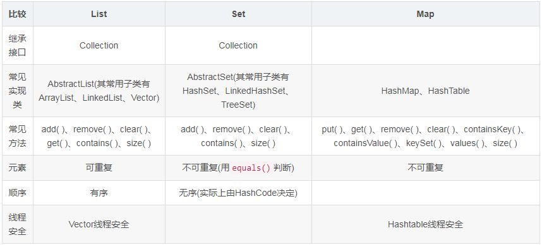Click the red equals() code text
The width and height of the screenshot is (542, 245).
click(251, 168)
